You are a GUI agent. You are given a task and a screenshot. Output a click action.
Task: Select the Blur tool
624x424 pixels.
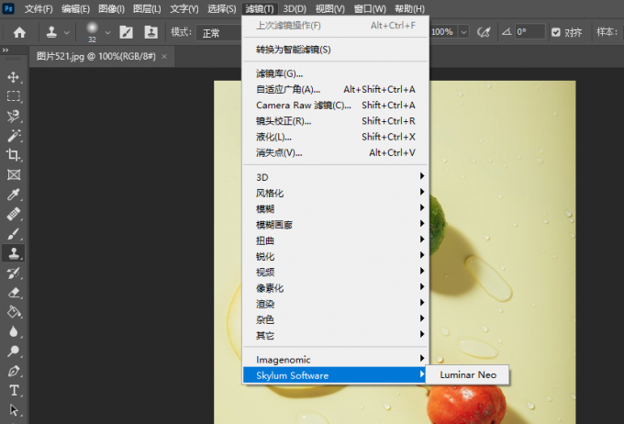click(x=14, y=331)
